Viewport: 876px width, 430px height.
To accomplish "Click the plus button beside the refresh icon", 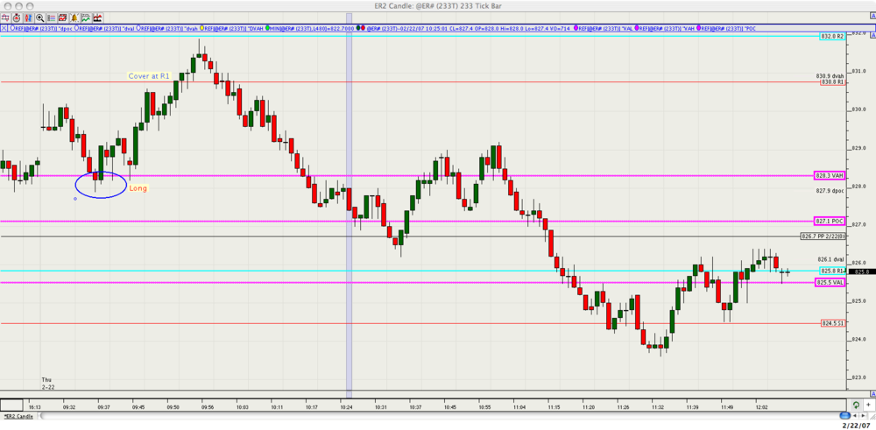I will coord(868,405).
